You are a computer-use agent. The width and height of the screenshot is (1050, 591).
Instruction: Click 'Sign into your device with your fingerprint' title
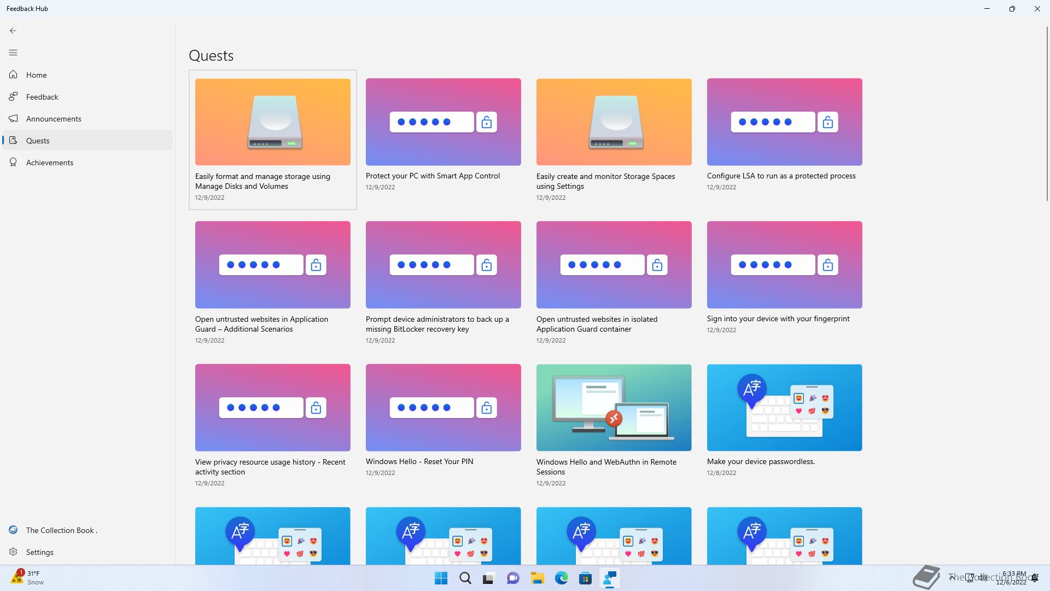point(778,318)
